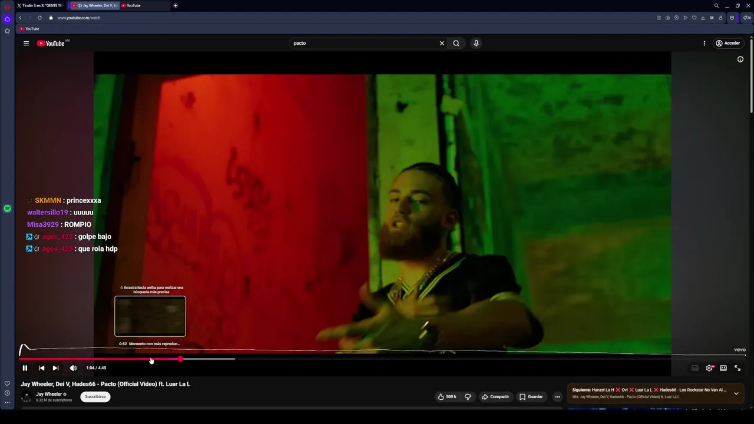Switch to theater mode view
The width and height of the screenshot is (754, 424).
723,368
